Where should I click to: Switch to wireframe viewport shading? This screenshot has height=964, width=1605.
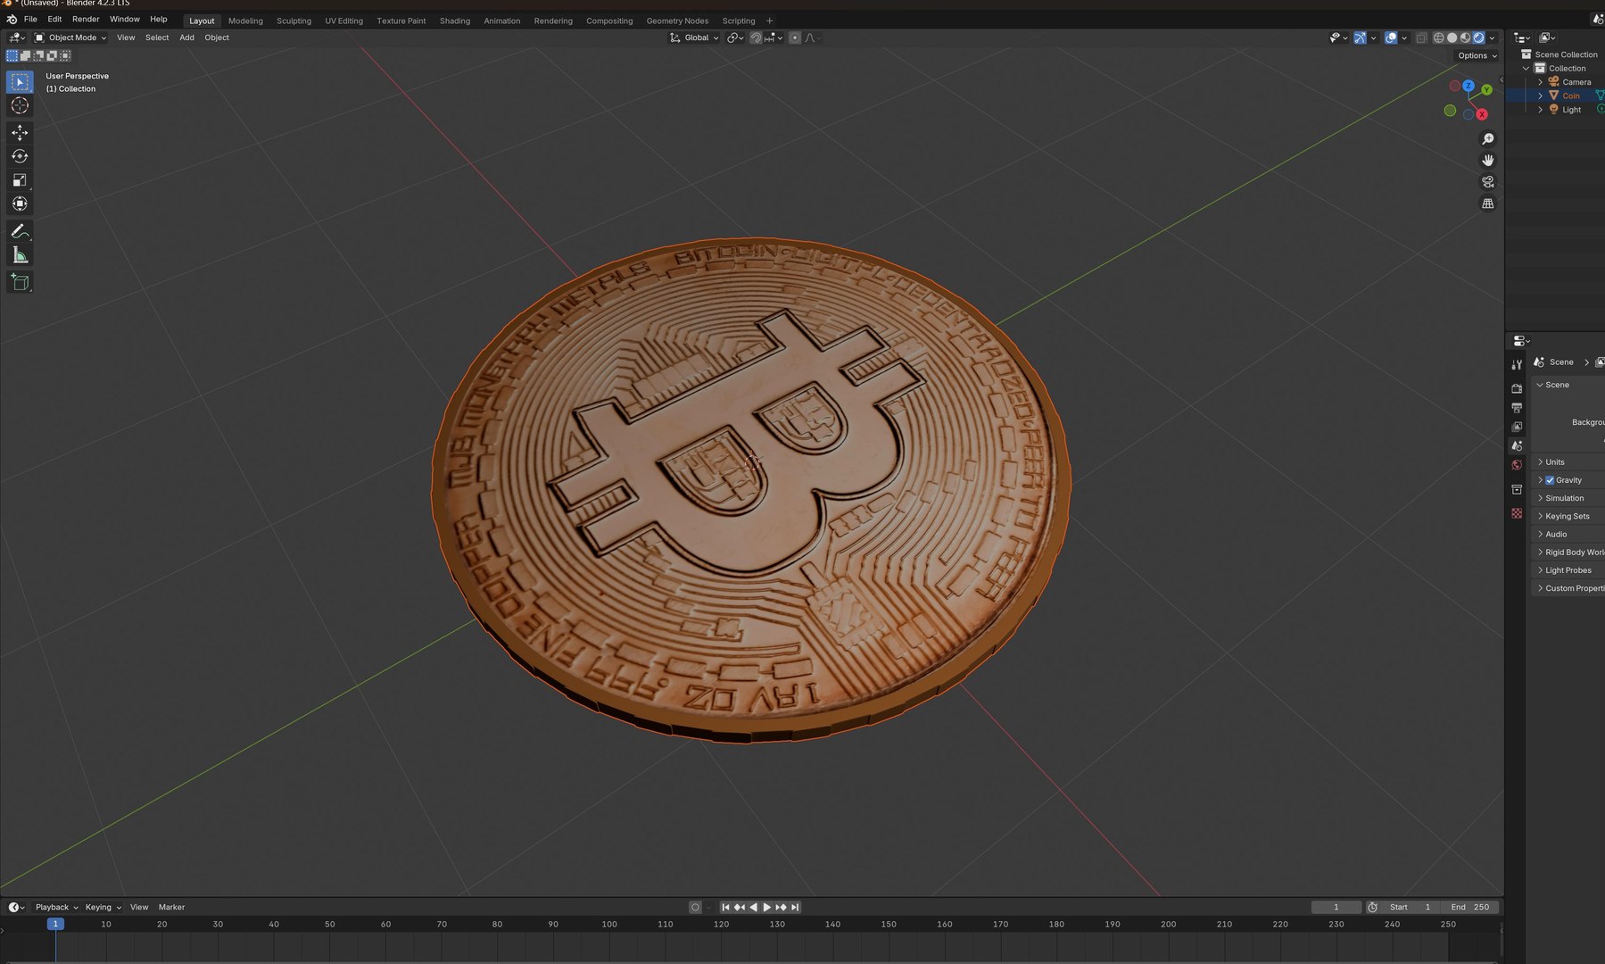click(1438, 37)
